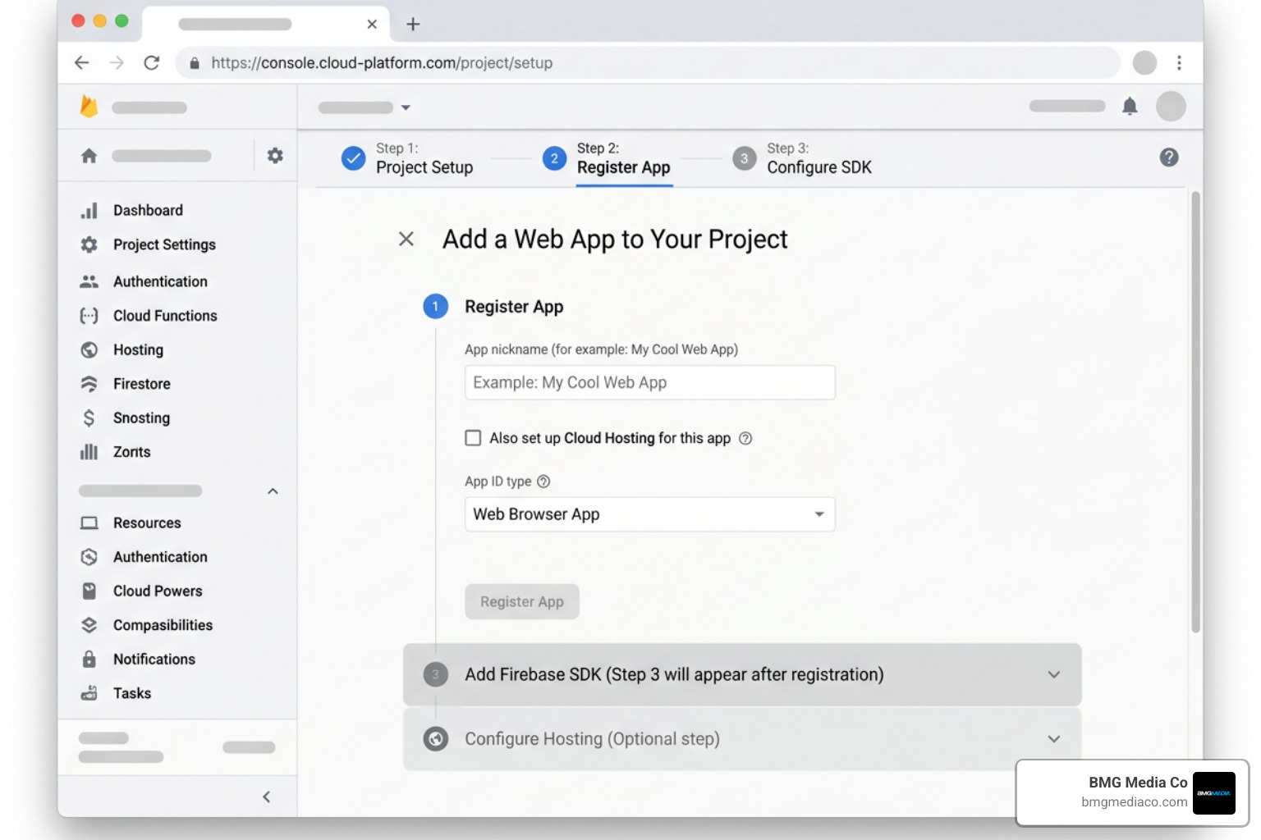The image size is (1261, 840).
Task: Open the browser three-dot menu
Action: (x=1179, y=62)
